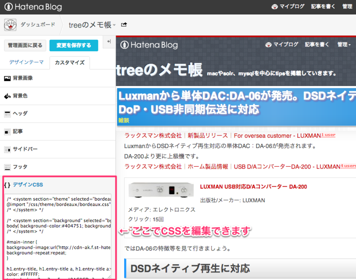Click the 背景画像 picture icon

point(7,78)
